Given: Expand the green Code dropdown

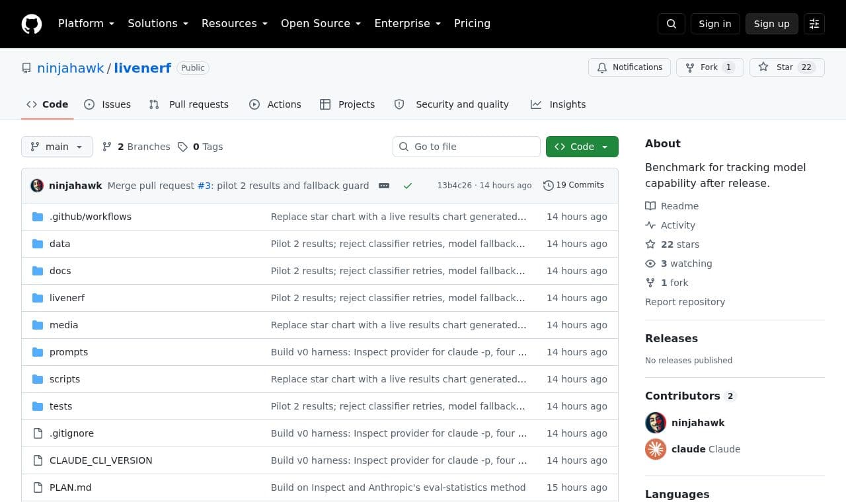Looking at the screenshot, I should 582,147.
